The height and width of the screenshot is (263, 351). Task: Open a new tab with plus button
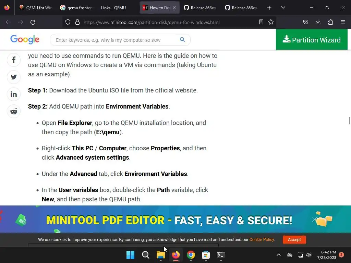269,8
